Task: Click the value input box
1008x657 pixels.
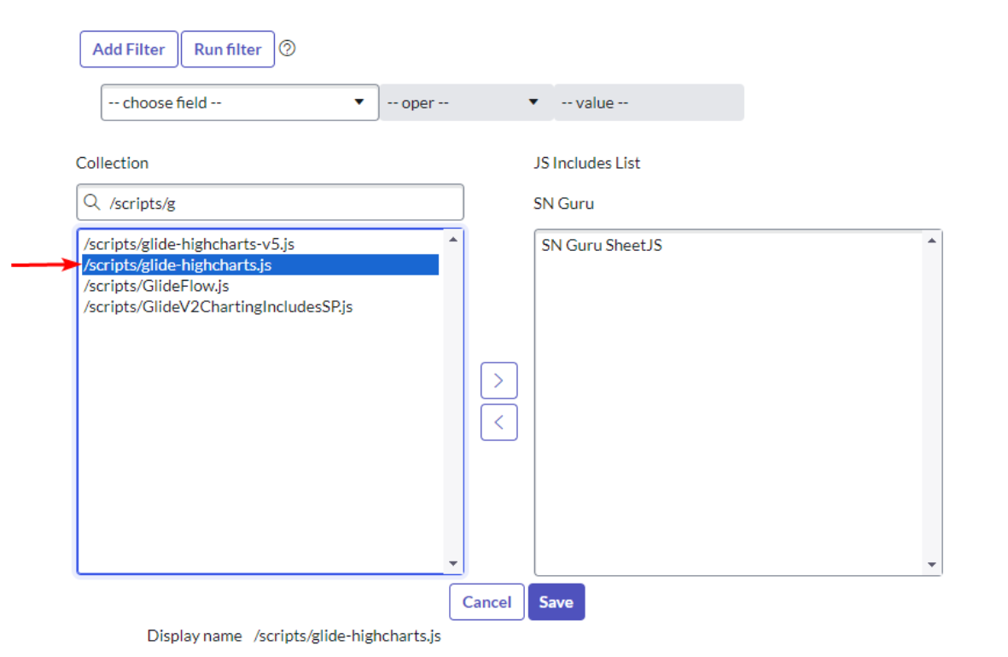Action: click(648, 102)
